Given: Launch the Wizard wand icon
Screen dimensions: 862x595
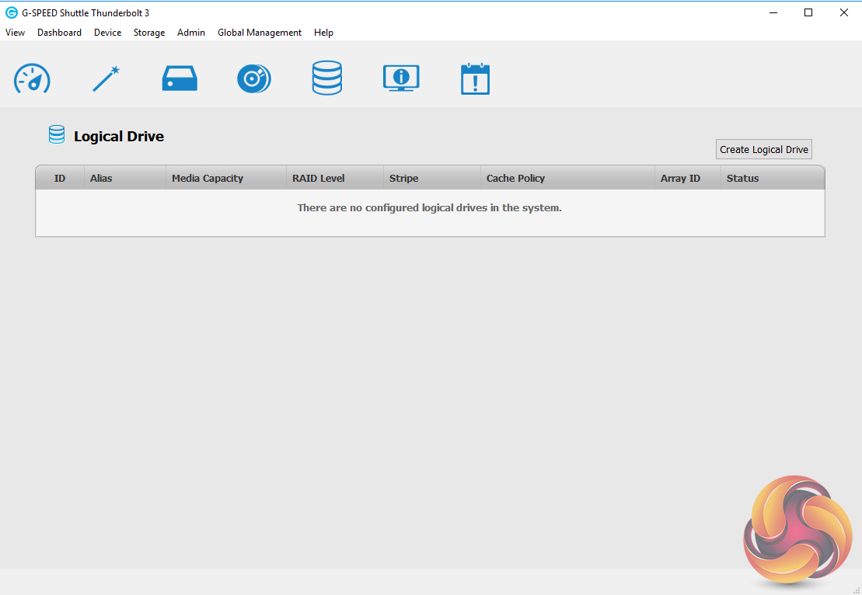Looking at the screenshot, I should pos(106,78).
